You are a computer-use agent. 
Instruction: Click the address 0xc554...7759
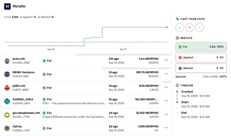pyautogui.click(x=21, y=117)
